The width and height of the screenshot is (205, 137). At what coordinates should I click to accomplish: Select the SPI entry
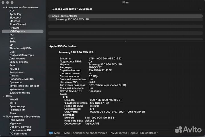pyautogui.click(x=11, y=45)
